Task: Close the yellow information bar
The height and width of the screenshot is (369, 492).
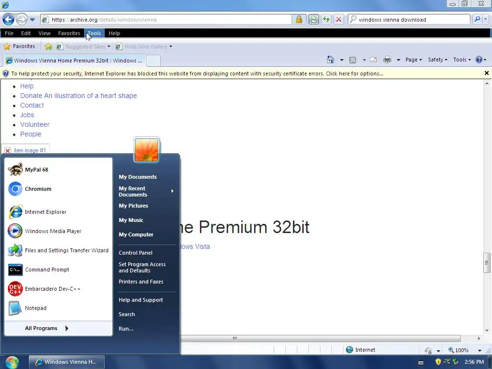Action: [x=486, y=73]
